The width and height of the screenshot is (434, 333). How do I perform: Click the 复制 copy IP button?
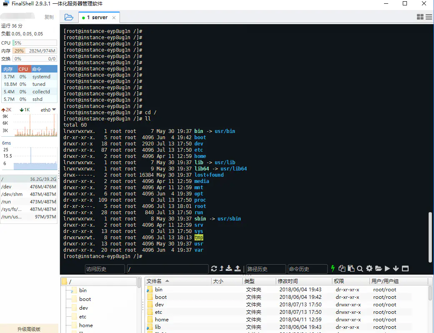coord(49,17)
